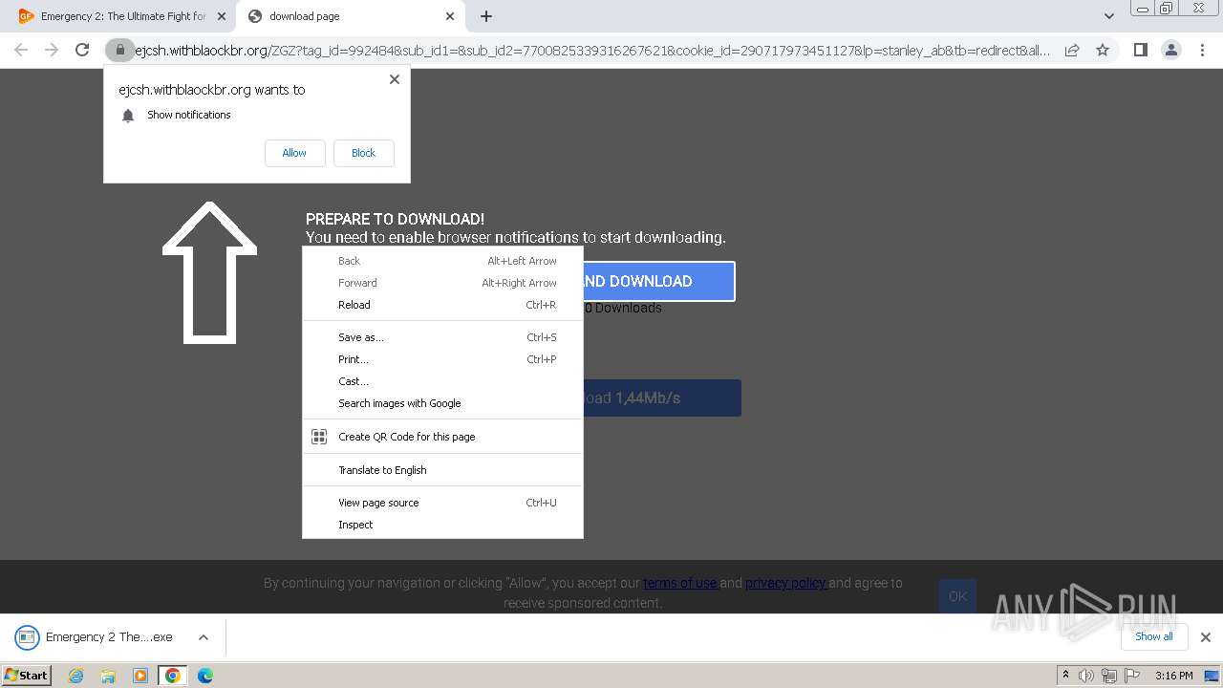The height and width of the screenshot is (688, 1223).
Task: Click the browser forward arrow
Action: coord(52,50)
